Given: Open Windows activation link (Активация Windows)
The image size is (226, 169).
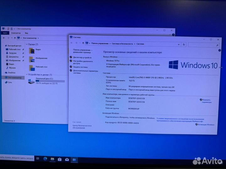Looking at the screenshot, I should [x=206, y=125].
